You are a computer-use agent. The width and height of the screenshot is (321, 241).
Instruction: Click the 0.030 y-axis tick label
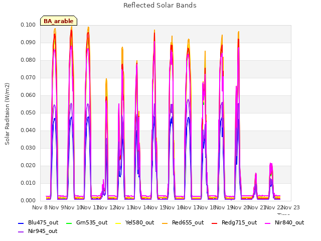coord(28,148)
